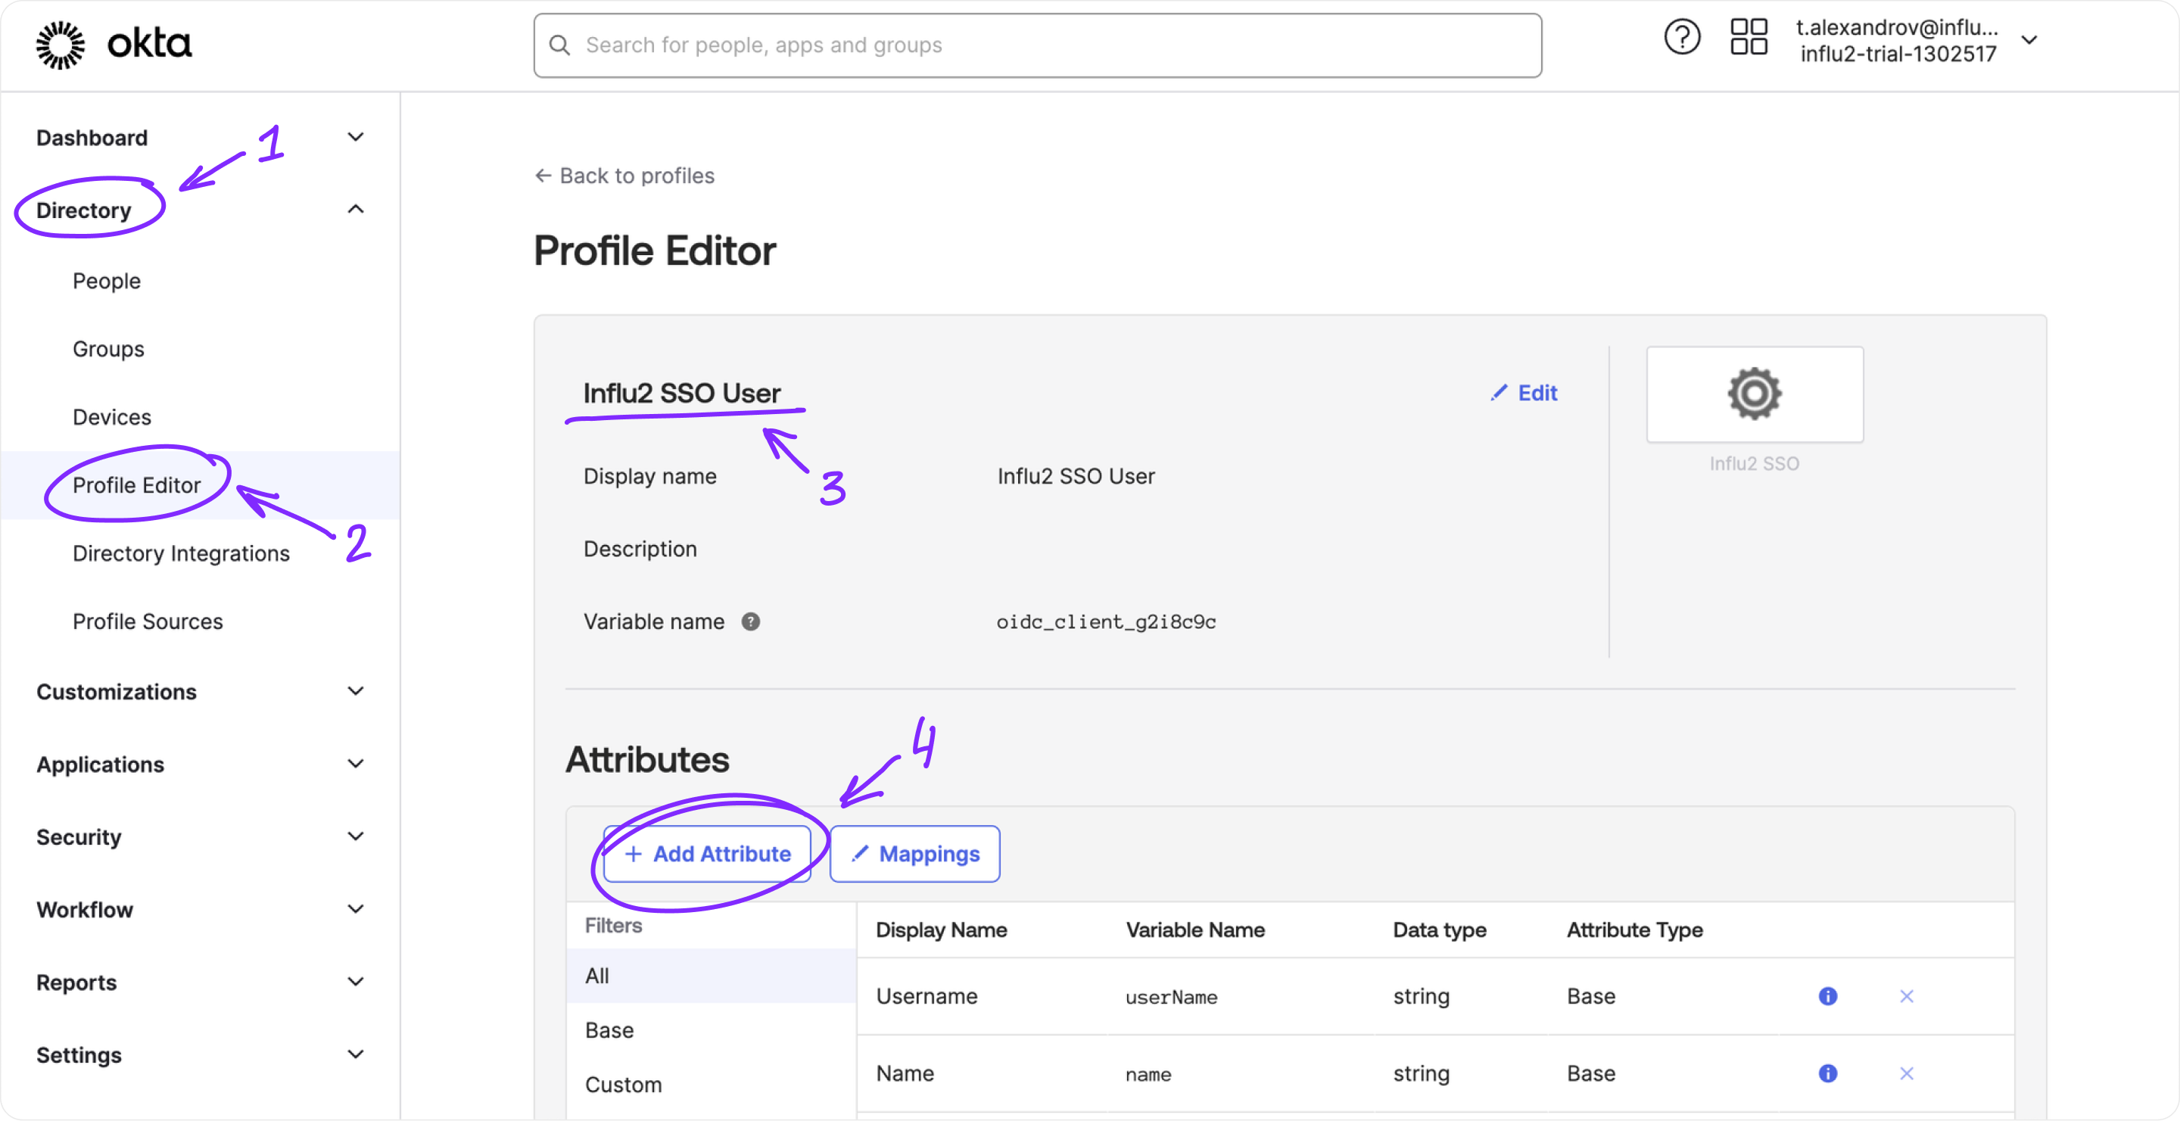2180x1121 pixels.
Task: Click the Add Attribute button
Action: click(707, 855)
